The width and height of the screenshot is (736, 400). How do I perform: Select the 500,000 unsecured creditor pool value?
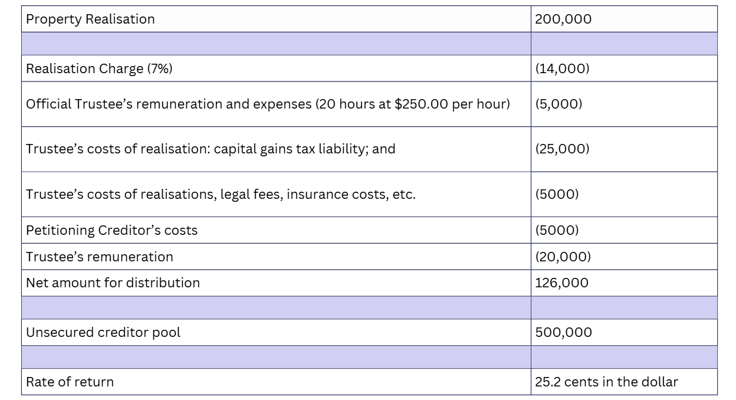click(563, 332)
